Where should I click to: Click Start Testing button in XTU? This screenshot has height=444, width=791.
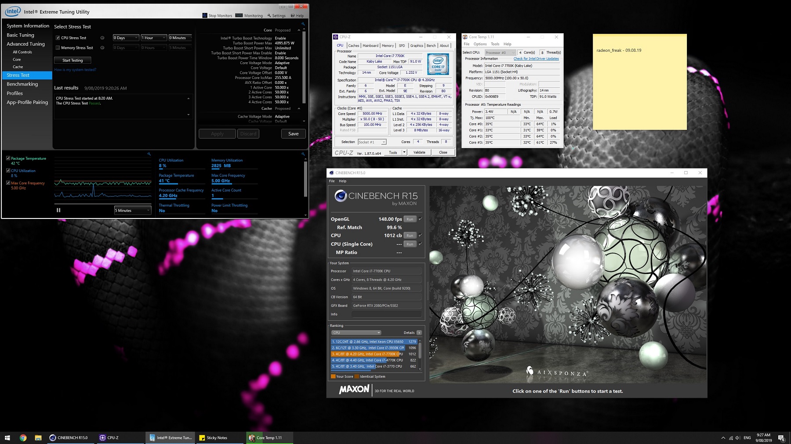point(73,60)
